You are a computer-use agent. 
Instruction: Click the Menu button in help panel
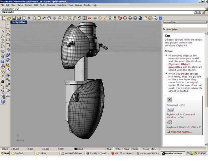pos(170,110)
